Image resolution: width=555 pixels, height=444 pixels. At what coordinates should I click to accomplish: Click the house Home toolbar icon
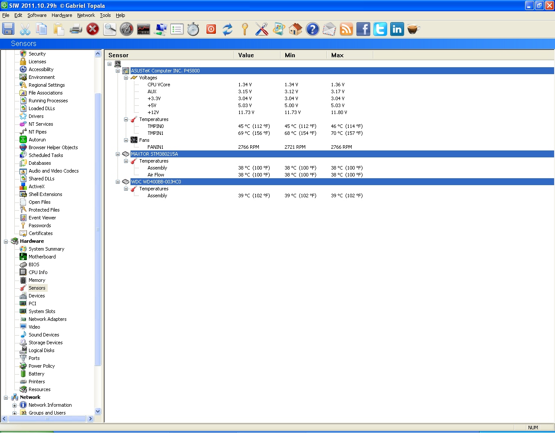(x=296, y=29)
